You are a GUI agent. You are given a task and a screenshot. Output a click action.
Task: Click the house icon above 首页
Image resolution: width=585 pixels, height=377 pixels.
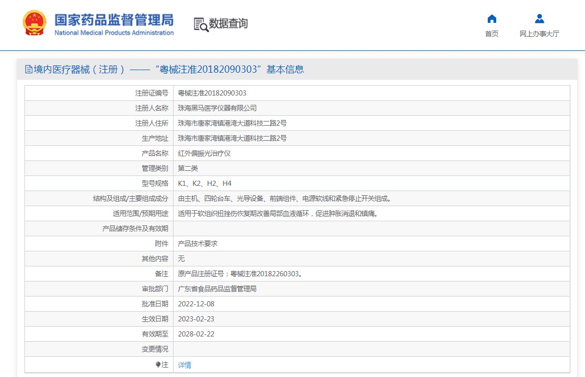coord(491,19)
